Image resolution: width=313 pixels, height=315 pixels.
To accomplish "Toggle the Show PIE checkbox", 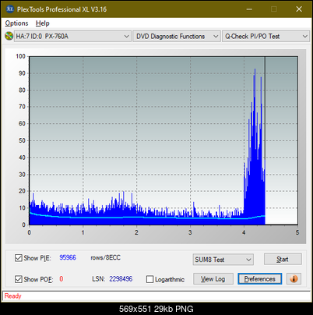I will tap(19, 258).
